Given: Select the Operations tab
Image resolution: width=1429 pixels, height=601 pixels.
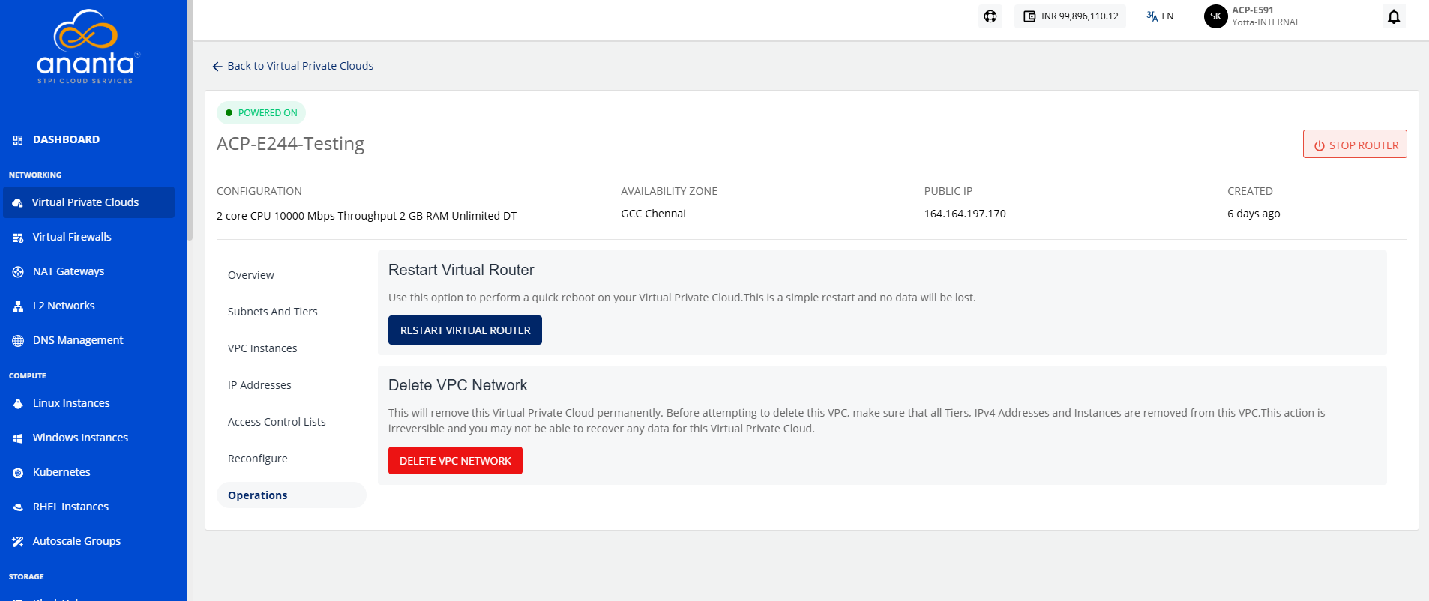Looking at the screenshot, I should 291,495.
